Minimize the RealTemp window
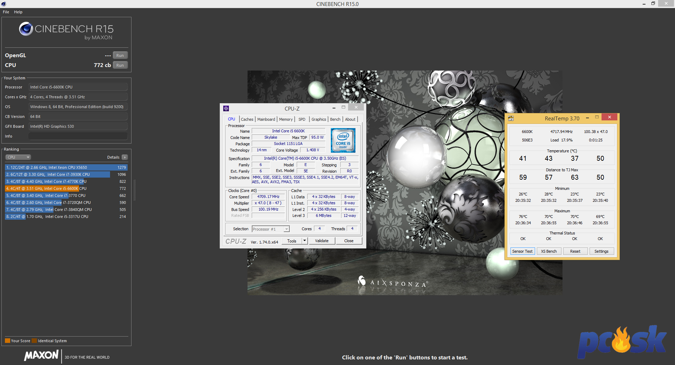This screenshot has width=675, height=365. coord(587,118)
